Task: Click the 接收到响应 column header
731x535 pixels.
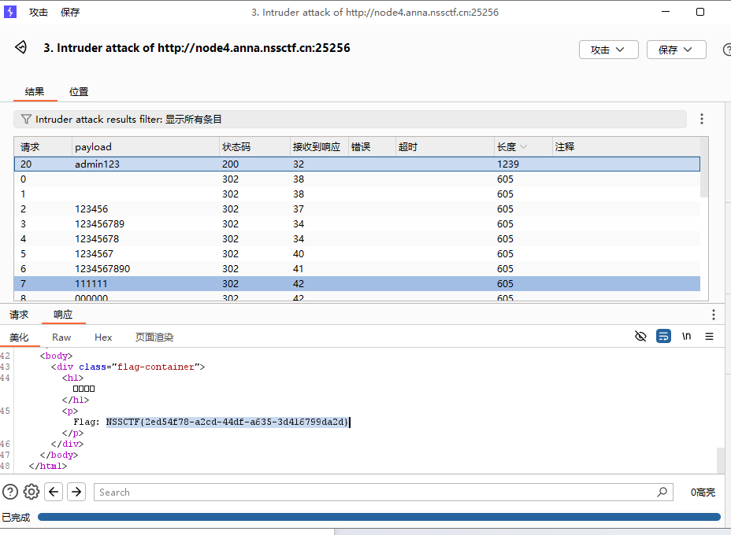Action: tap(319, 147)
